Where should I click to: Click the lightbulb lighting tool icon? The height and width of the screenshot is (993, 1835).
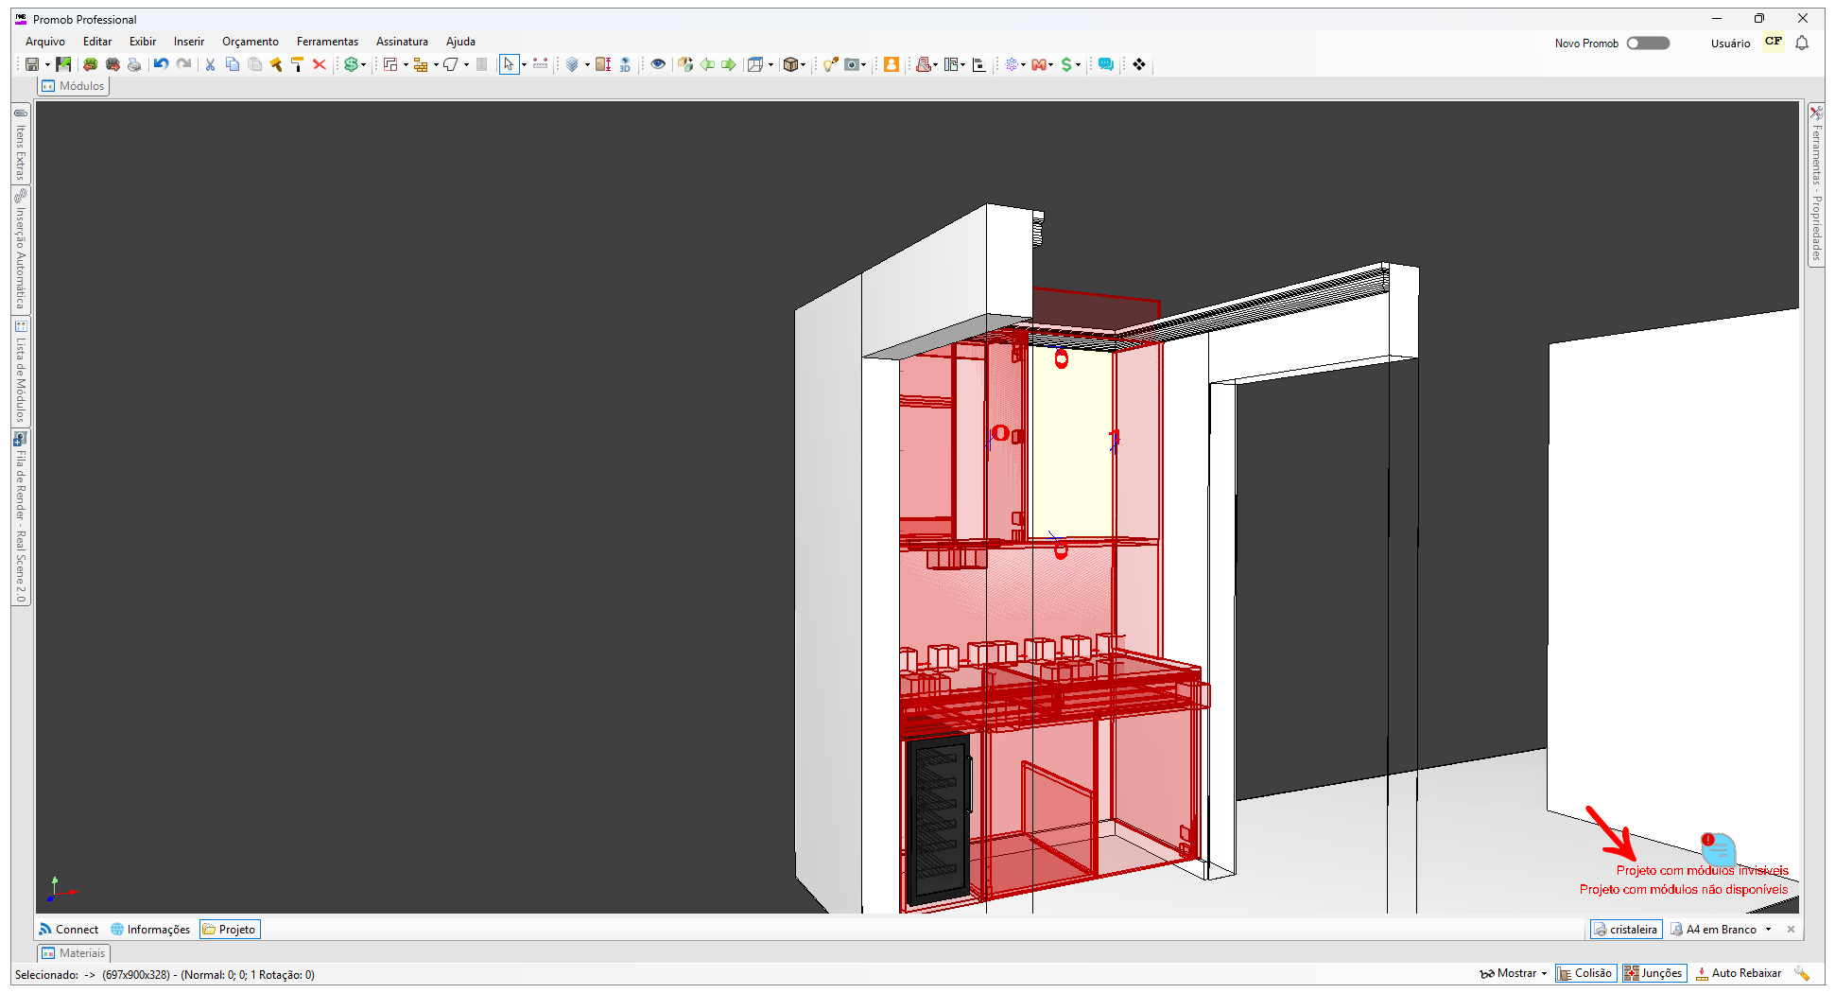coord(830,64)
